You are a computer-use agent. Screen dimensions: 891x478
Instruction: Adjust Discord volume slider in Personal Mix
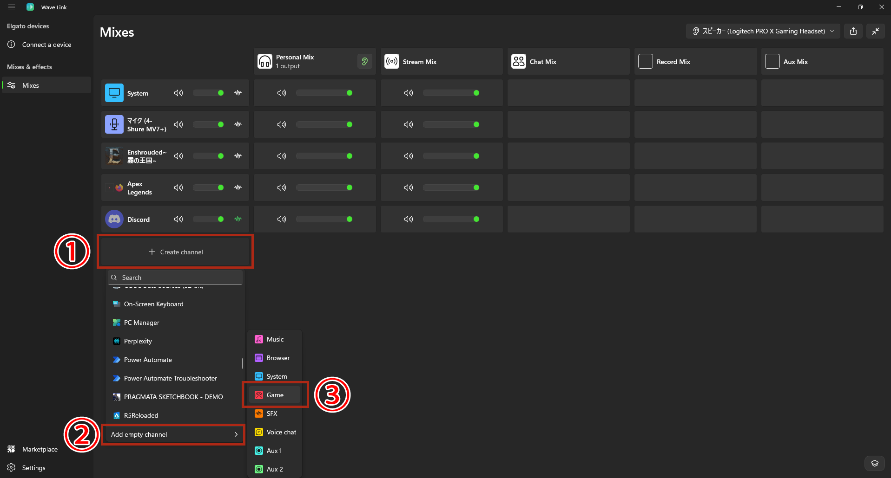(324, 219)
